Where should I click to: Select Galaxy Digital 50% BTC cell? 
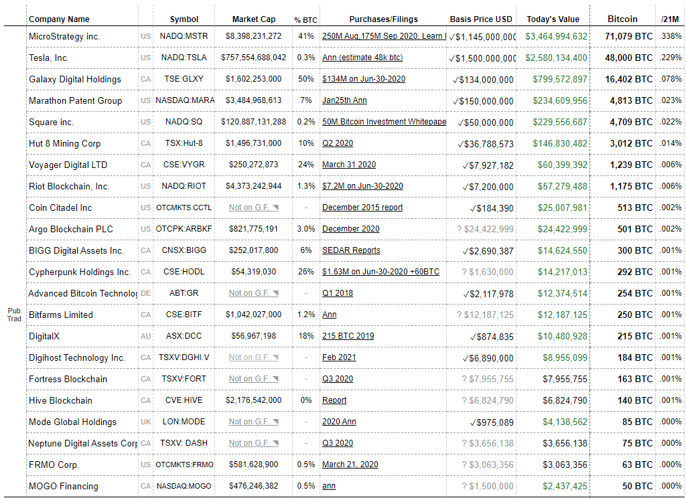[x=305, y=79]
